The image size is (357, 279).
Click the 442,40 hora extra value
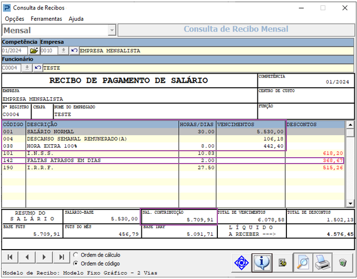tap(274, 146)
